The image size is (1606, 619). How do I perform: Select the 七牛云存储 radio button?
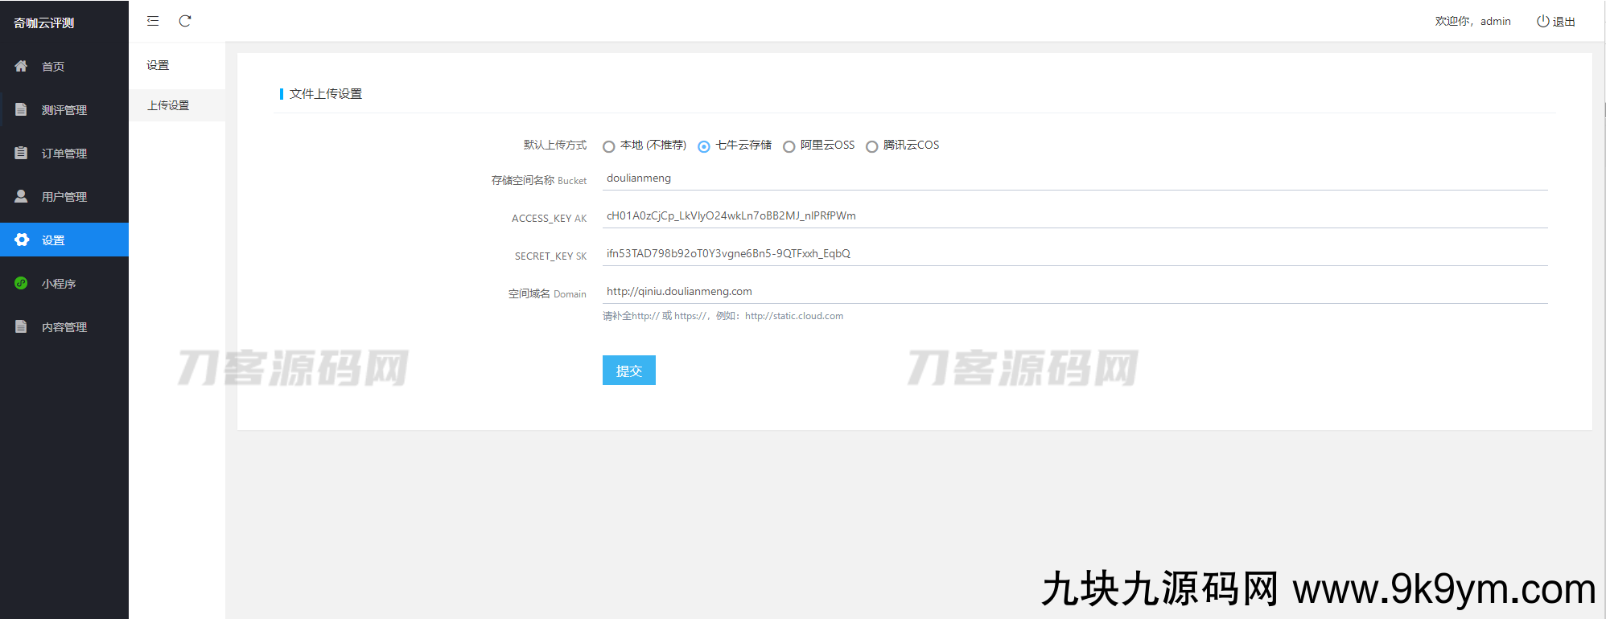tap(704, 146)
